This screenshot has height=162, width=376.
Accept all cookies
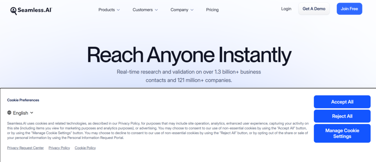click(342, 102)
